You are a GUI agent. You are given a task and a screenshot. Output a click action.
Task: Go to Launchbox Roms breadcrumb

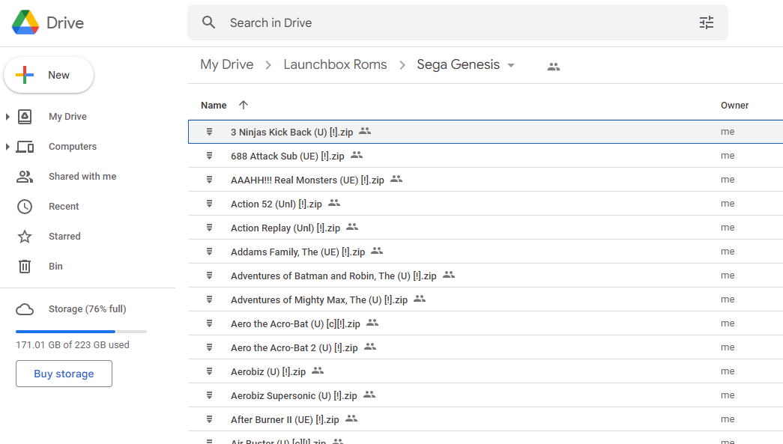coord(335,65)
